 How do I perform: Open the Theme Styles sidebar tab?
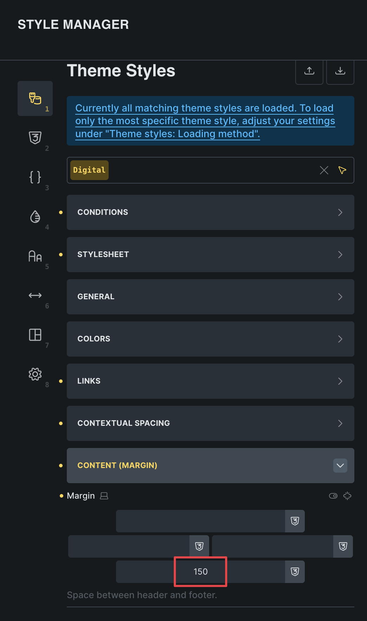(35, 98)
